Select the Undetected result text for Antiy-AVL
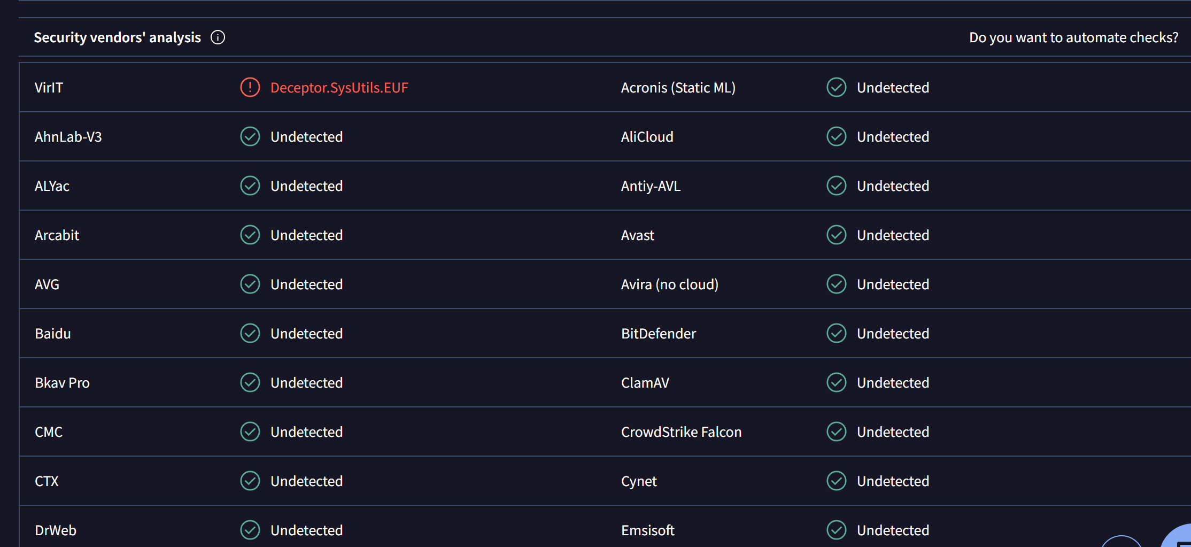 (x=893, y=186)
